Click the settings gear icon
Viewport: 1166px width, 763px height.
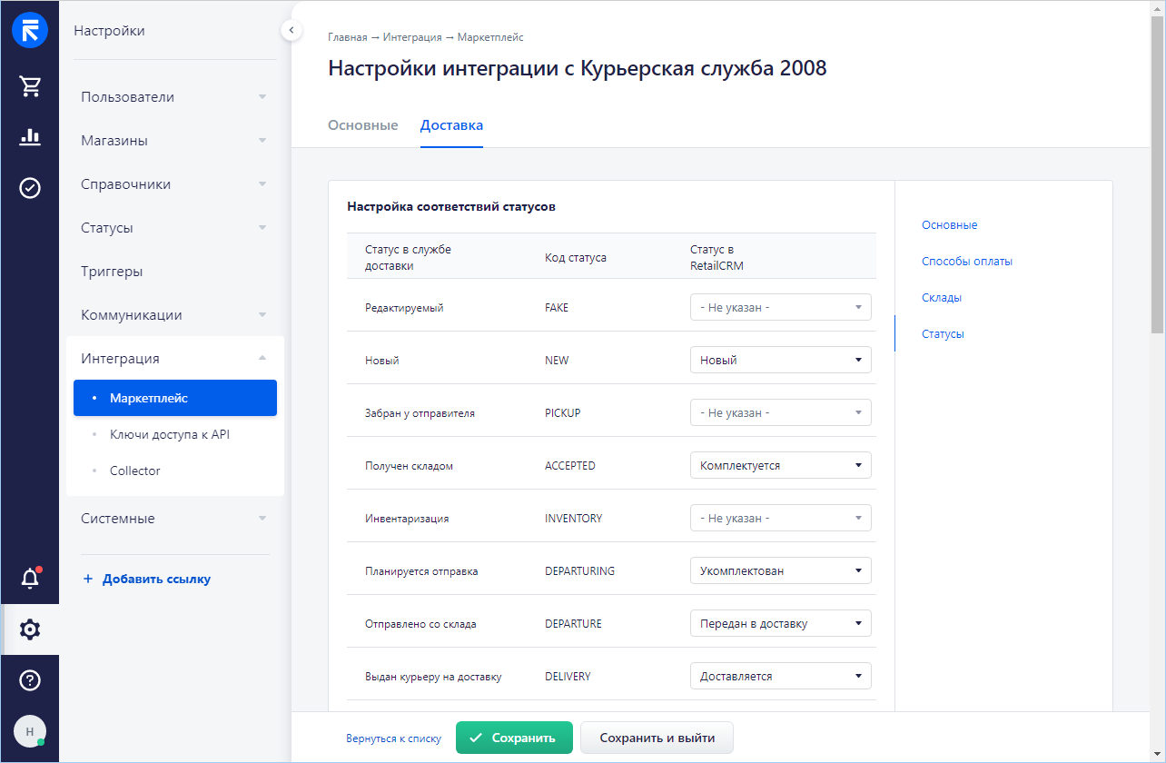[30, 629]
